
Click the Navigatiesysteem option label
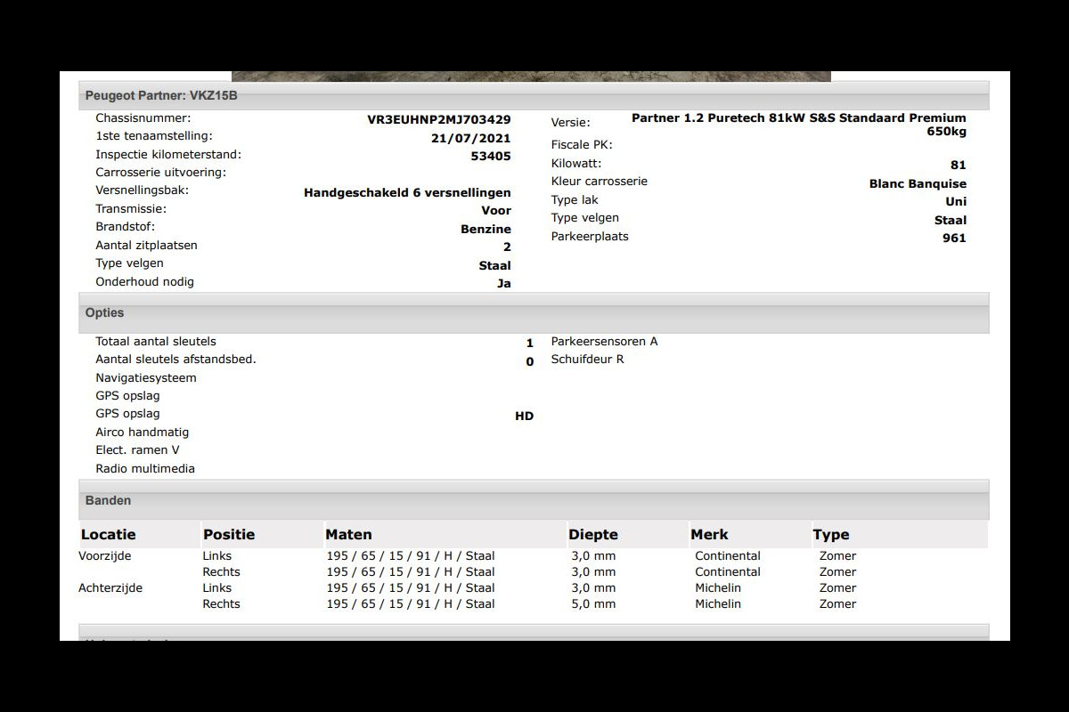coord(146,378)
